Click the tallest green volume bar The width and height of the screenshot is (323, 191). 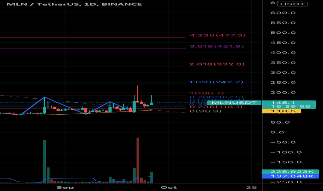[44, 162]
